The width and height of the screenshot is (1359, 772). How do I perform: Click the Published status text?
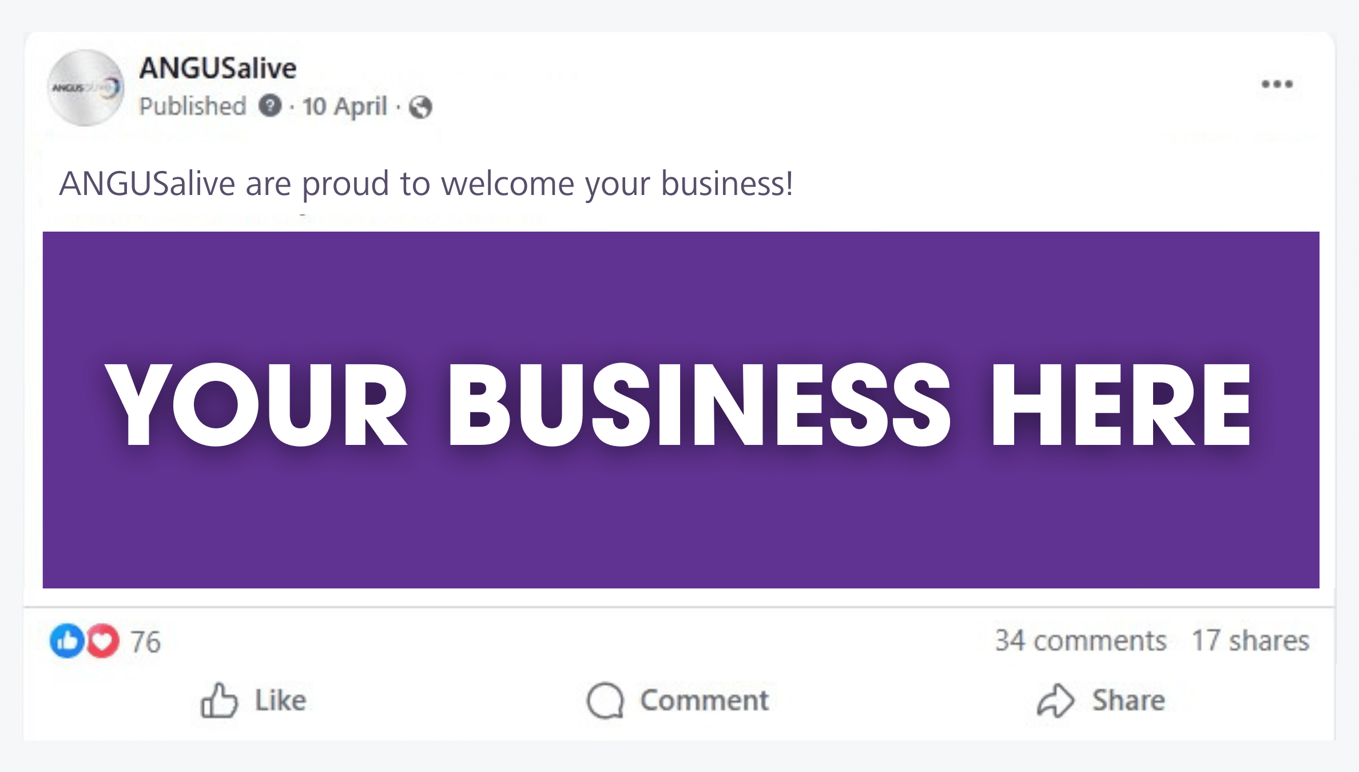coord(193,106)
